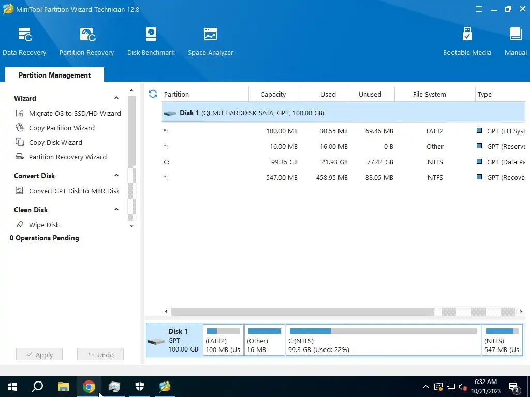Click horizontal scrollbar left arrow
Image resolution: width=530 pixels, height=397 pixels.
166,311
